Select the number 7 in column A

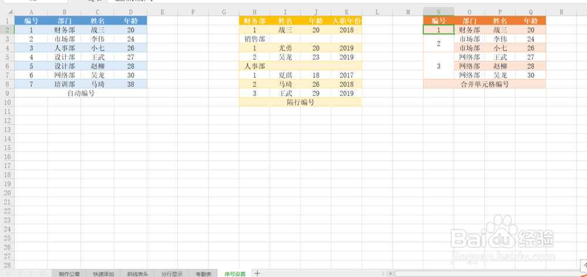point(31,84)
